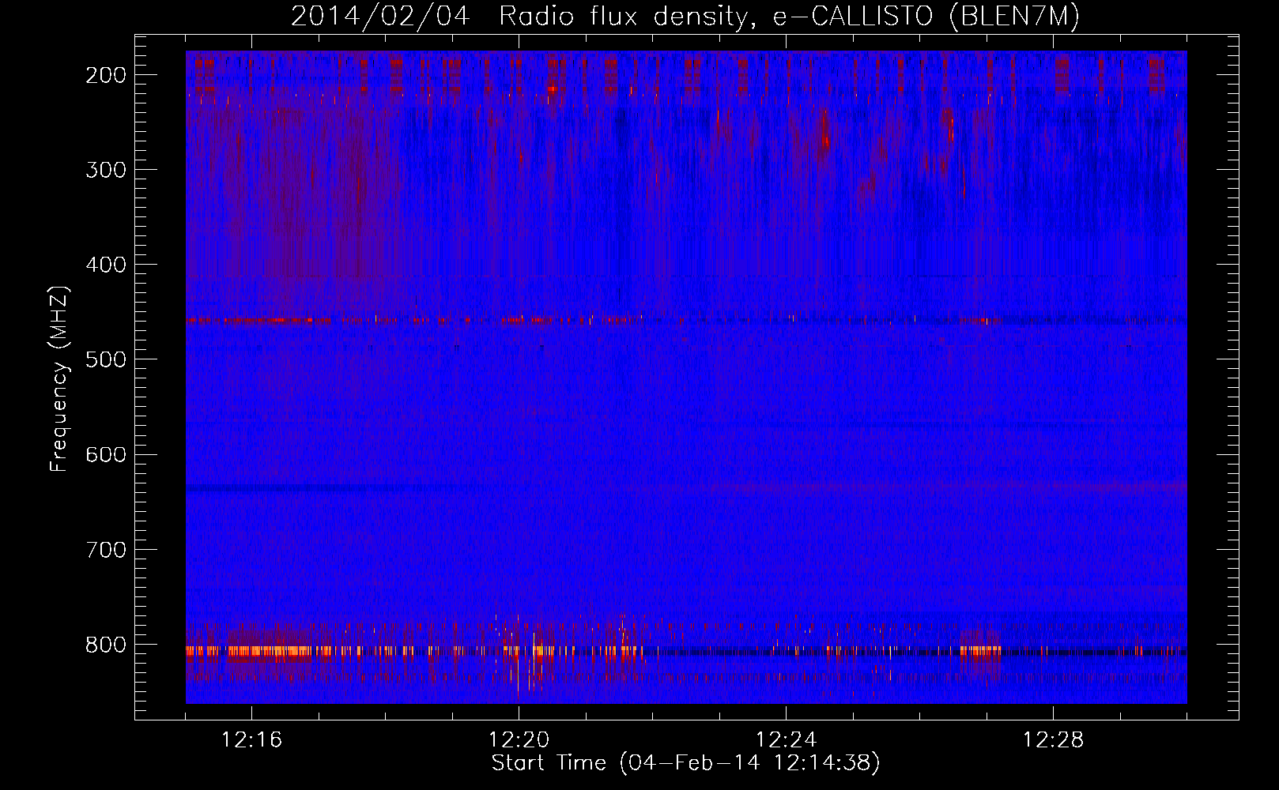1279x790 pixels.
Task: Select the 400 frequency tick label
Action: coord(105,265)
